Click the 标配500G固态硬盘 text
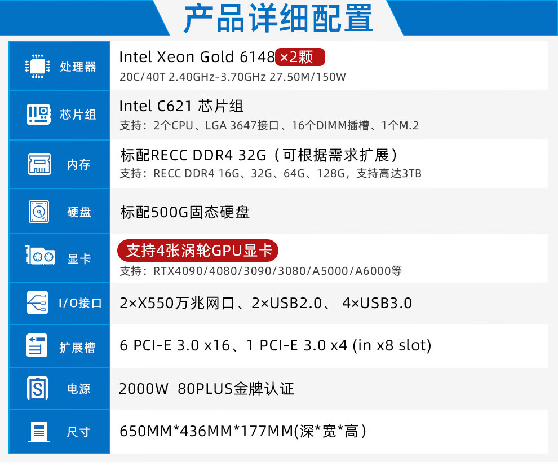 [185, 212]
